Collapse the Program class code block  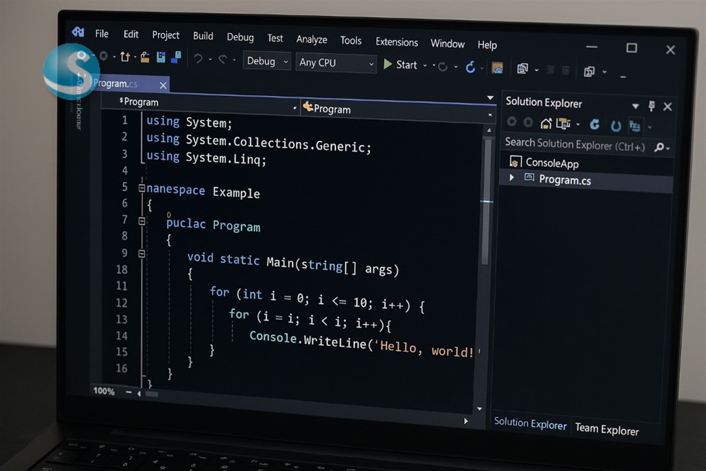(141, 221)
